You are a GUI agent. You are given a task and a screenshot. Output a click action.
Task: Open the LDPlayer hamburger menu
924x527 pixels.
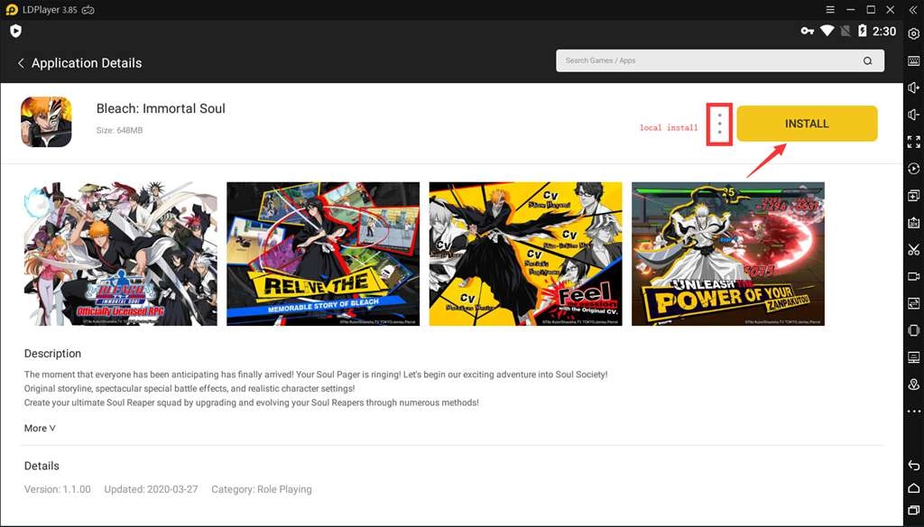[x=829, y=10]
